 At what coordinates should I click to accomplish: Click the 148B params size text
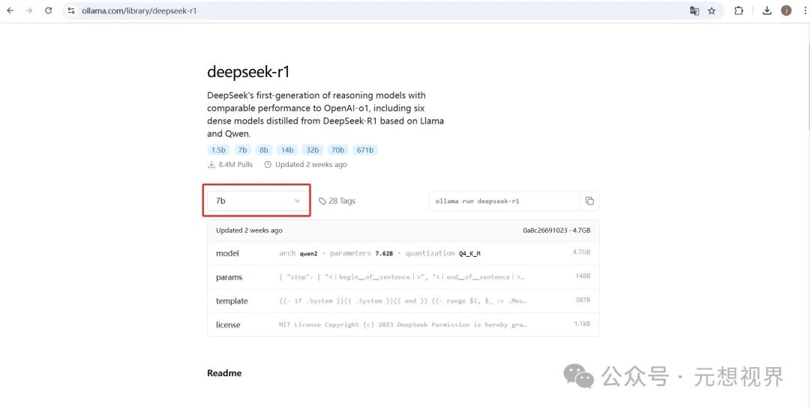point(583,276)
